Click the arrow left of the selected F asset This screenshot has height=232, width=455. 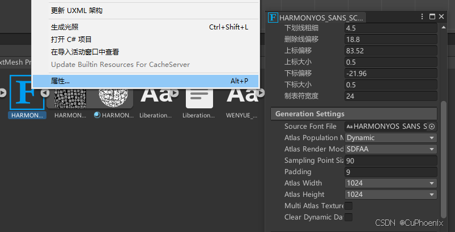point(2,93)
